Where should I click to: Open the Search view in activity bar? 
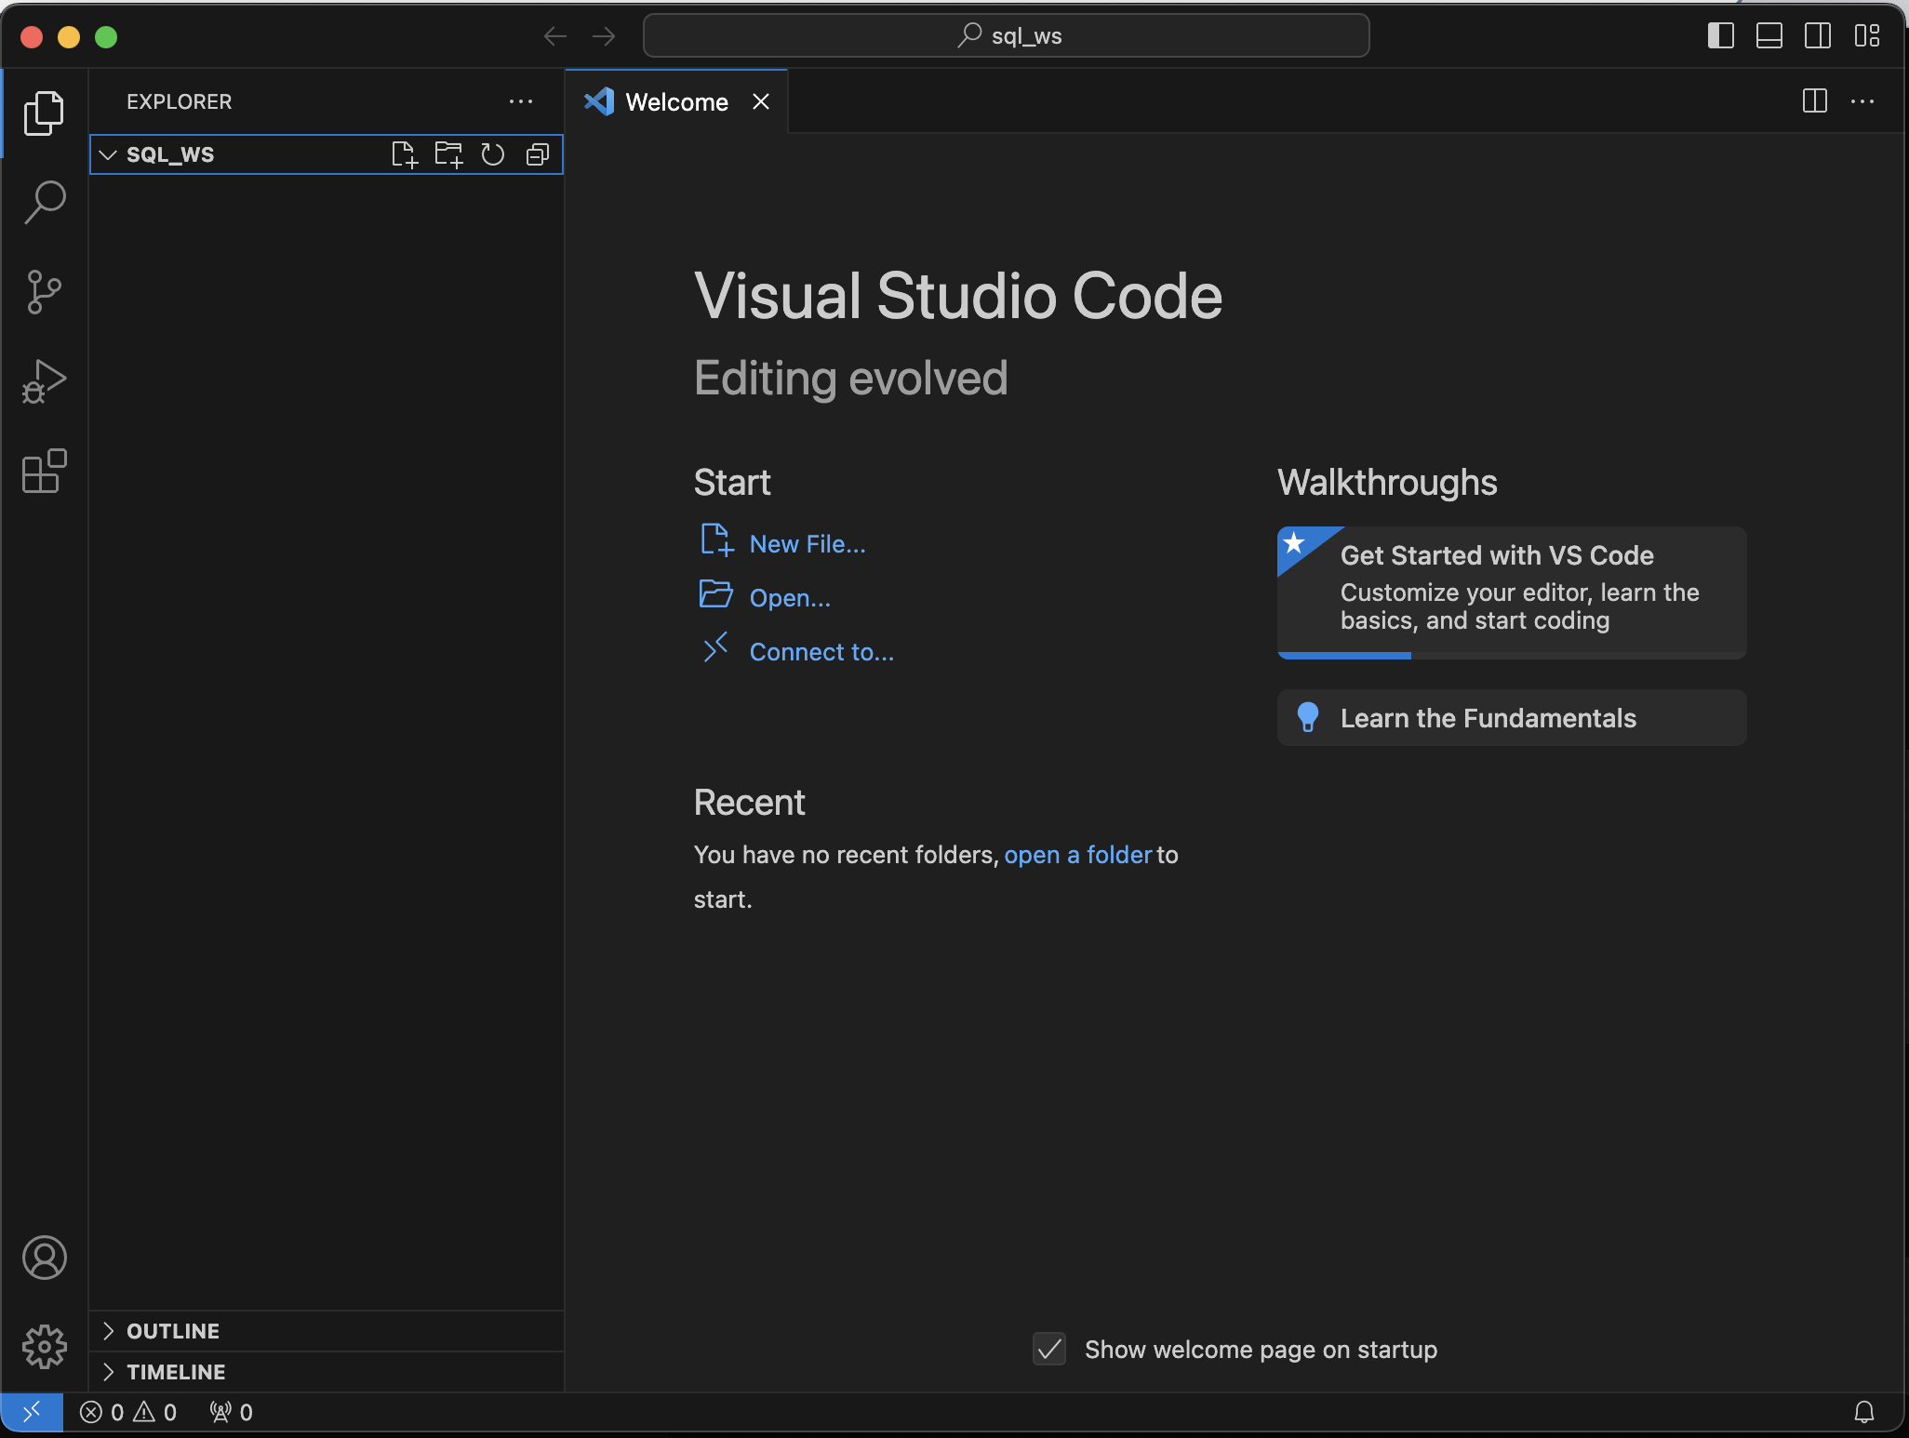[x=44, y=202]
